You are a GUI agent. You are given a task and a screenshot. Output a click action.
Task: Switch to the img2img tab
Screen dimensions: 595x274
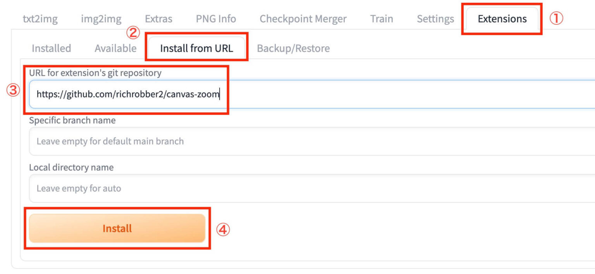101,19
